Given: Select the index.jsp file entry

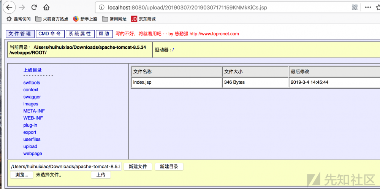Looking at the screenshot, I should click(142, 82).
